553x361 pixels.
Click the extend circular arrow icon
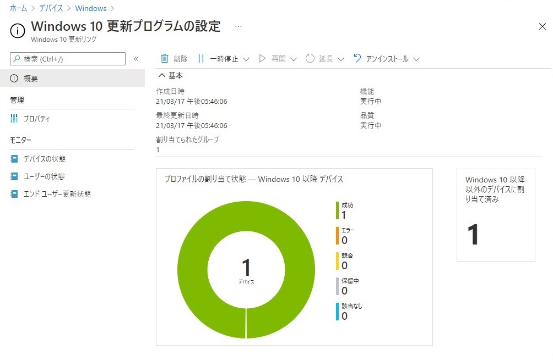pos(310,58)
